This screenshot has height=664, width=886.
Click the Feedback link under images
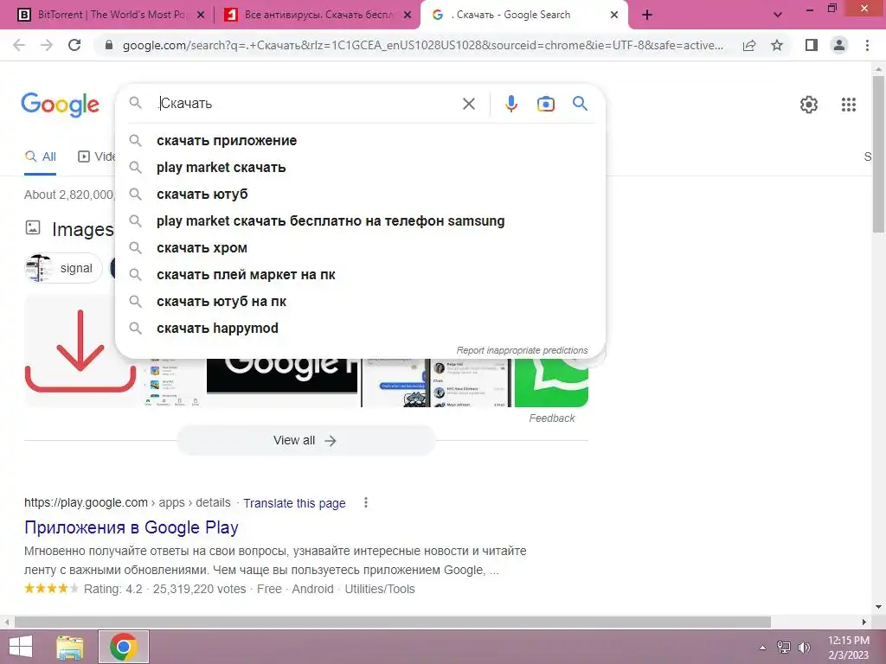point(551,418)
